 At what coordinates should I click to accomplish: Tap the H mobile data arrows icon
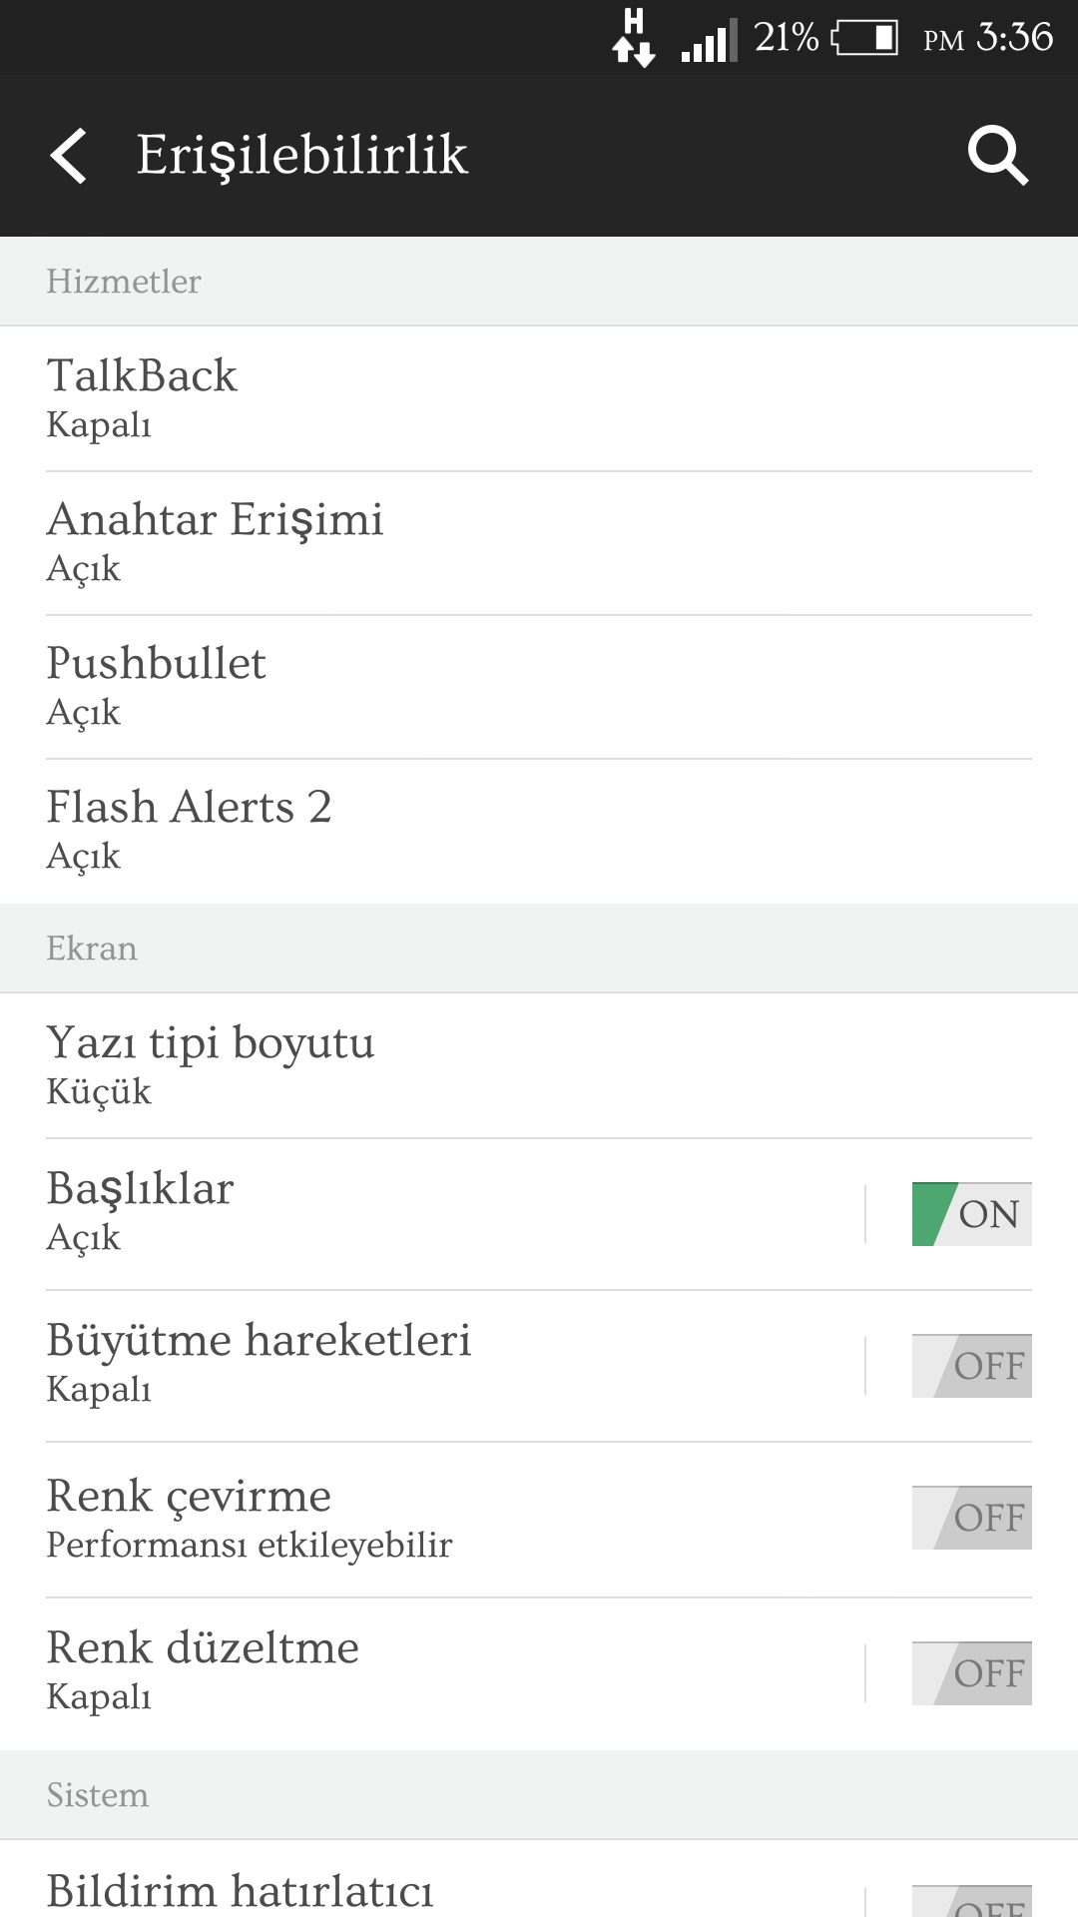[x=634, y=38]
